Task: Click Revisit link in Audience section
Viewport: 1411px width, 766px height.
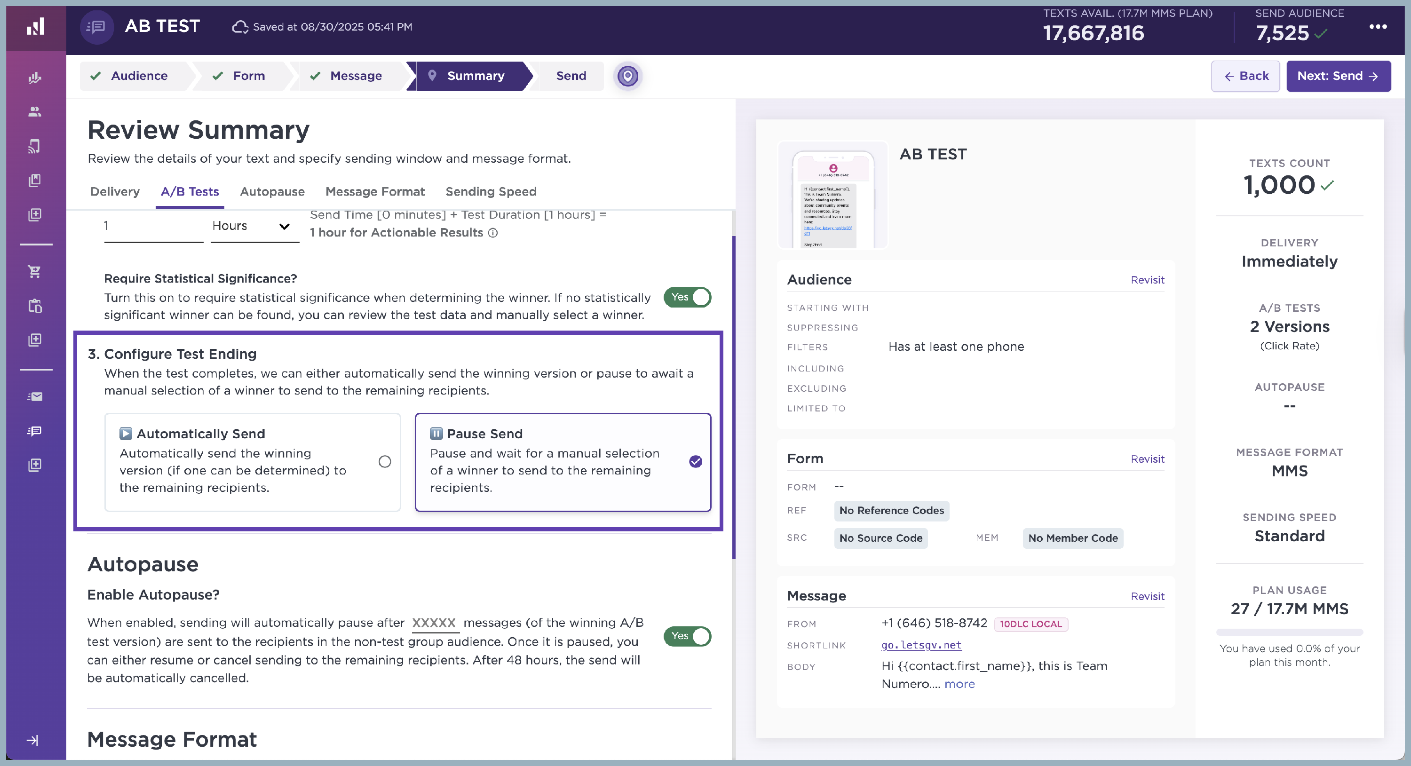Action: [1147, 280]
